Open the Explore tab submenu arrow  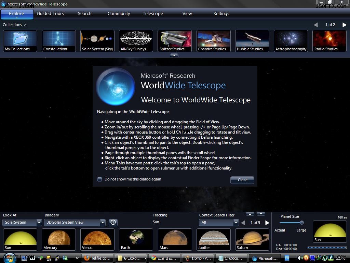pos(17,17)
